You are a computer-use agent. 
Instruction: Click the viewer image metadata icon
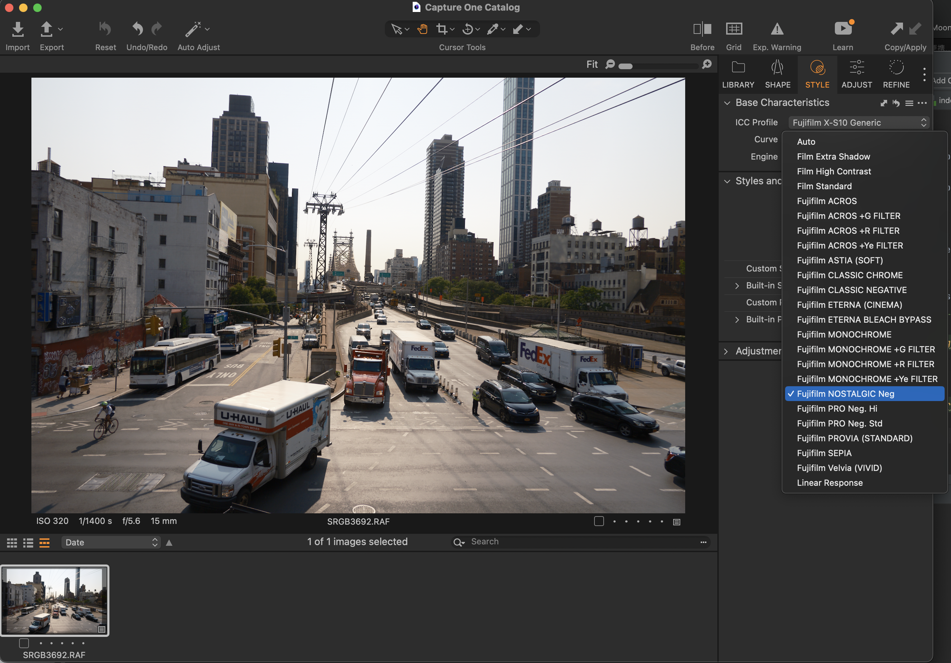(x=676, y=522)
